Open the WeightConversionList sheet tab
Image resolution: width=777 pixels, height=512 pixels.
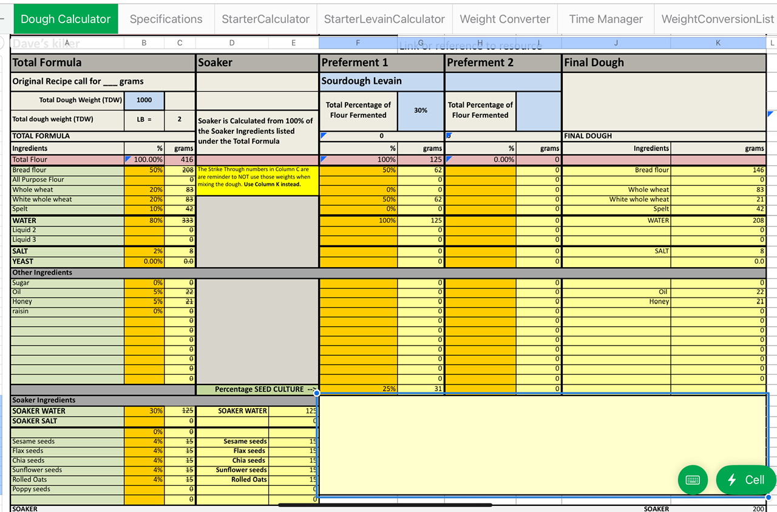pyautogui.click(x=717, y=19)
